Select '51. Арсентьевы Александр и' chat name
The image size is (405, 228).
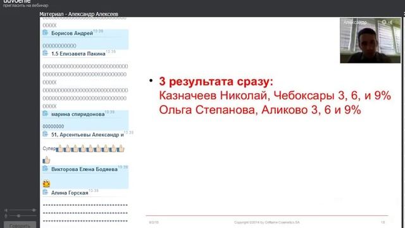87,135
